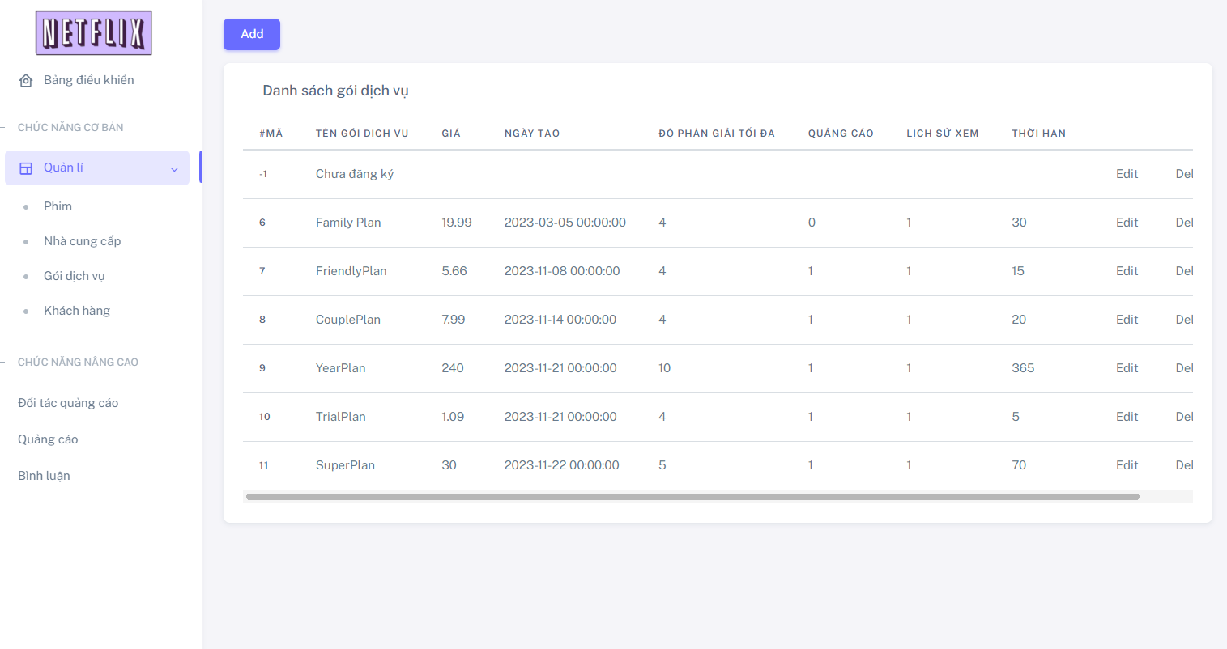Delete the YearPlan row
This screenshot has width=1227, height=649.
pos(1184,368)
